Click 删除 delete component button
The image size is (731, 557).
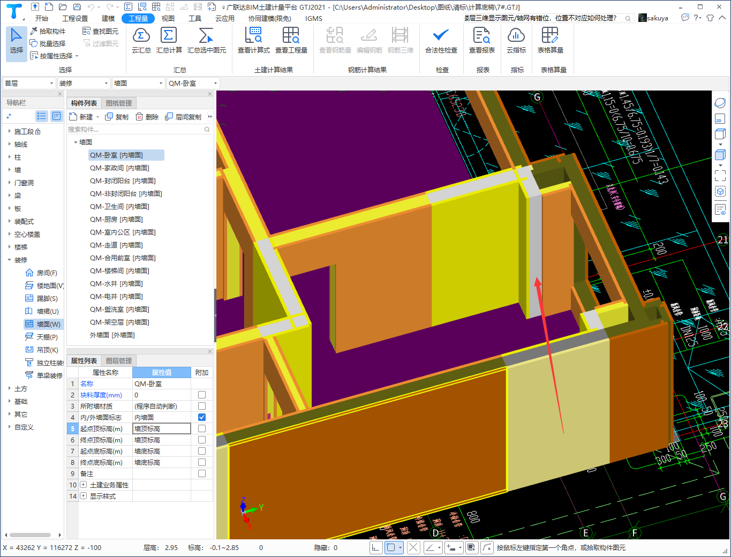tap(147, 117)
